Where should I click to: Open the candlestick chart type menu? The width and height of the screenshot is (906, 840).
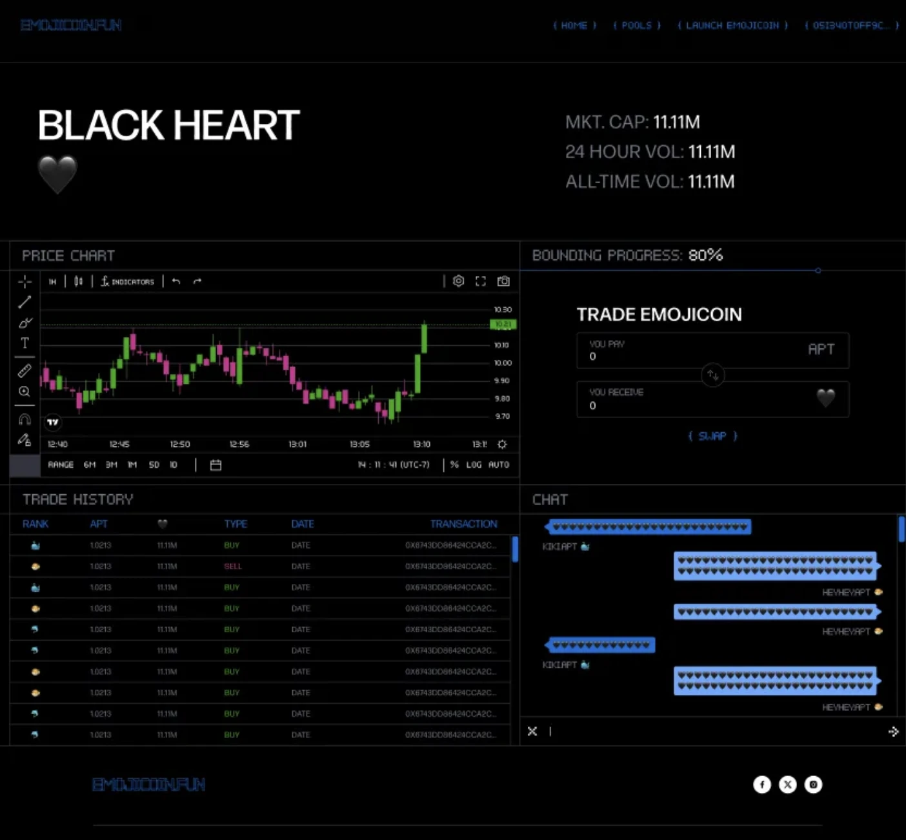pyautogui.click(x=78, y=281)
